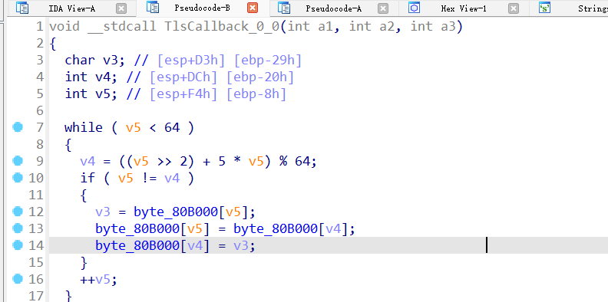The image size is (608, 302).
Task: Open the Strings tab
Action: (x=593, y=8)
